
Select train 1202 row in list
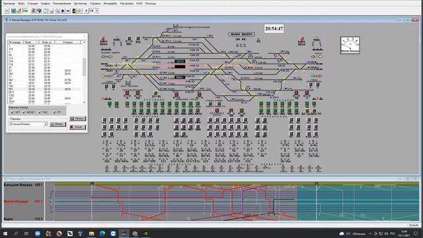point(44,95)
